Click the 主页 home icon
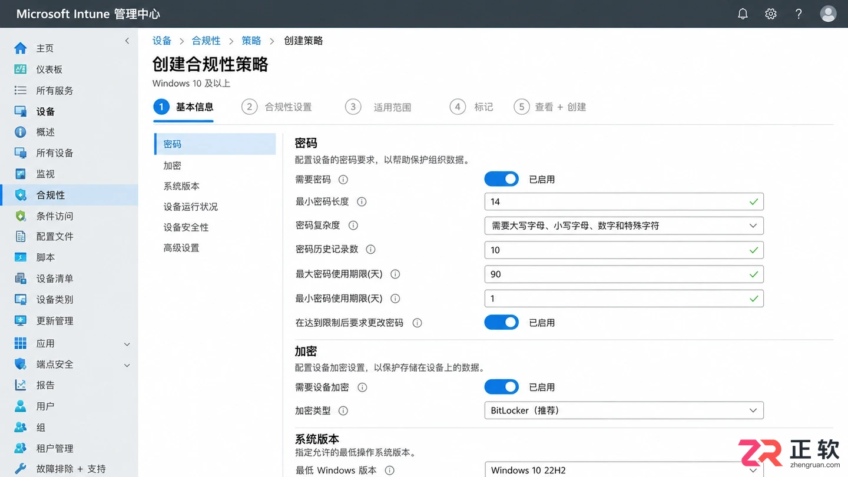Viewport: 848px width, 477px height. (21, 48)
